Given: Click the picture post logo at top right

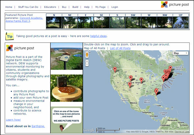Looking at the screenshot, I should (175, 5).
